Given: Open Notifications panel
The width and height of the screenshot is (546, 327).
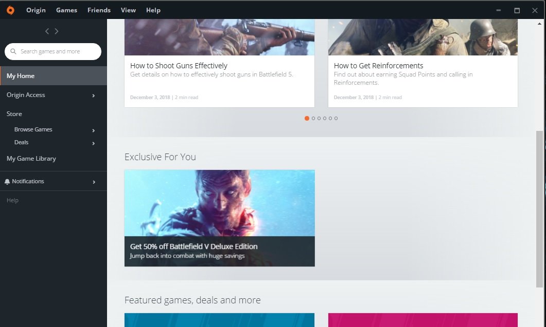Looking at the screenshot, I should pos(28,181).
